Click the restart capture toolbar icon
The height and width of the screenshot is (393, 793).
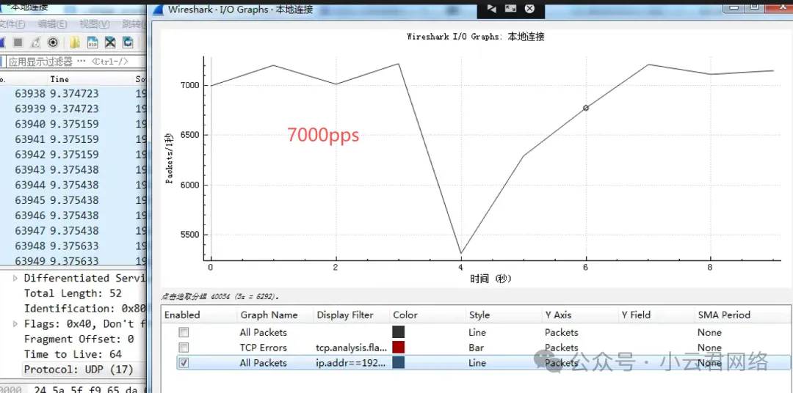pos(35,43)
